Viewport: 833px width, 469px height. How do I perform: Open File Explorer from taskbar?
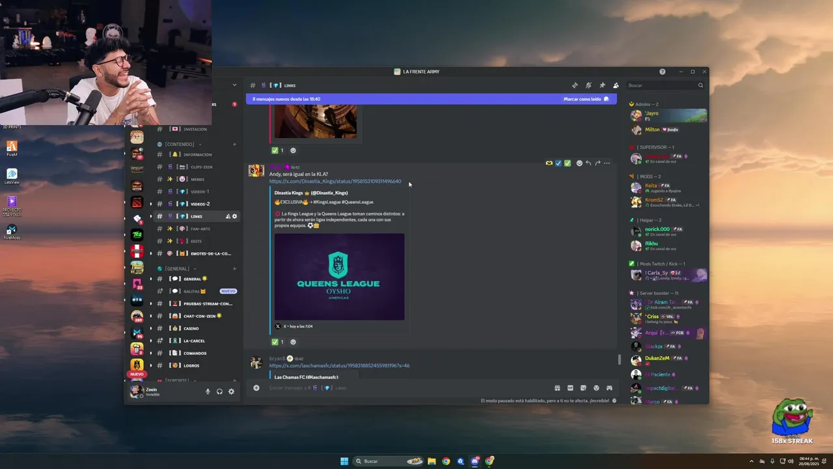[431, 461]
